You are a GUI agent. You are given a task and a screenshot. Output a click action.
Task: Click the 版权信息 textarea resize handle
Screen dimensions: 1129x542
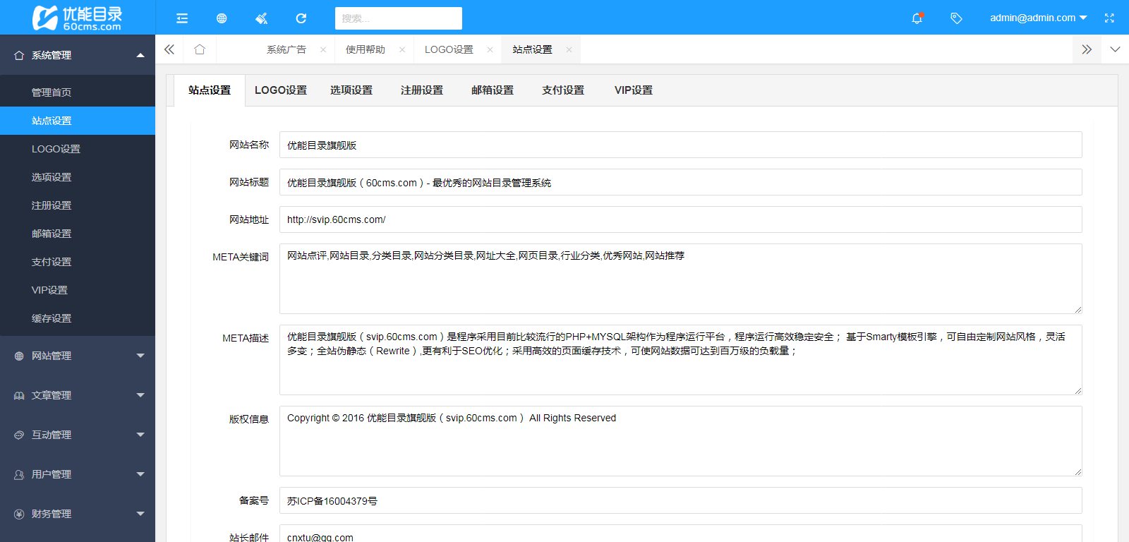(1078, 472)
